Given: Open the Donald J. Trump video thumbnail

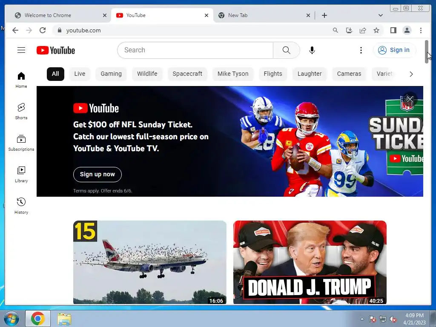Looking at the screenshot, I should pyautogui.click(x=310, y=262).
